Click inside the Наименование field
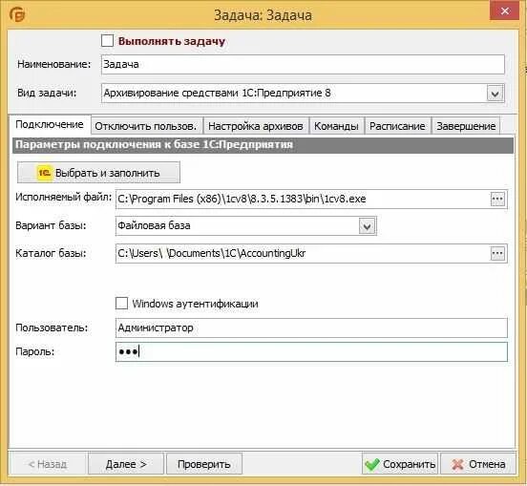 point(303,64)
